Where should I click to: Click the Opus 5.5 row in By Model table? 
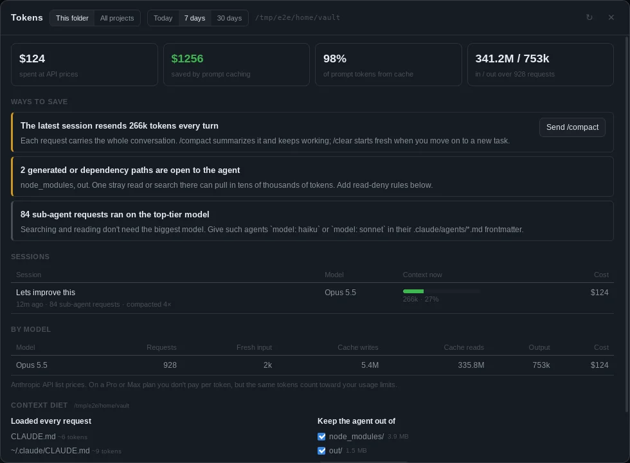(312, 365)
